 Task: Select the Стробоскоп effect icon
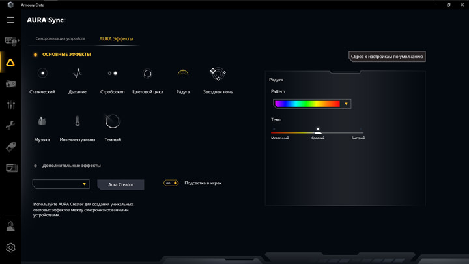113,73
